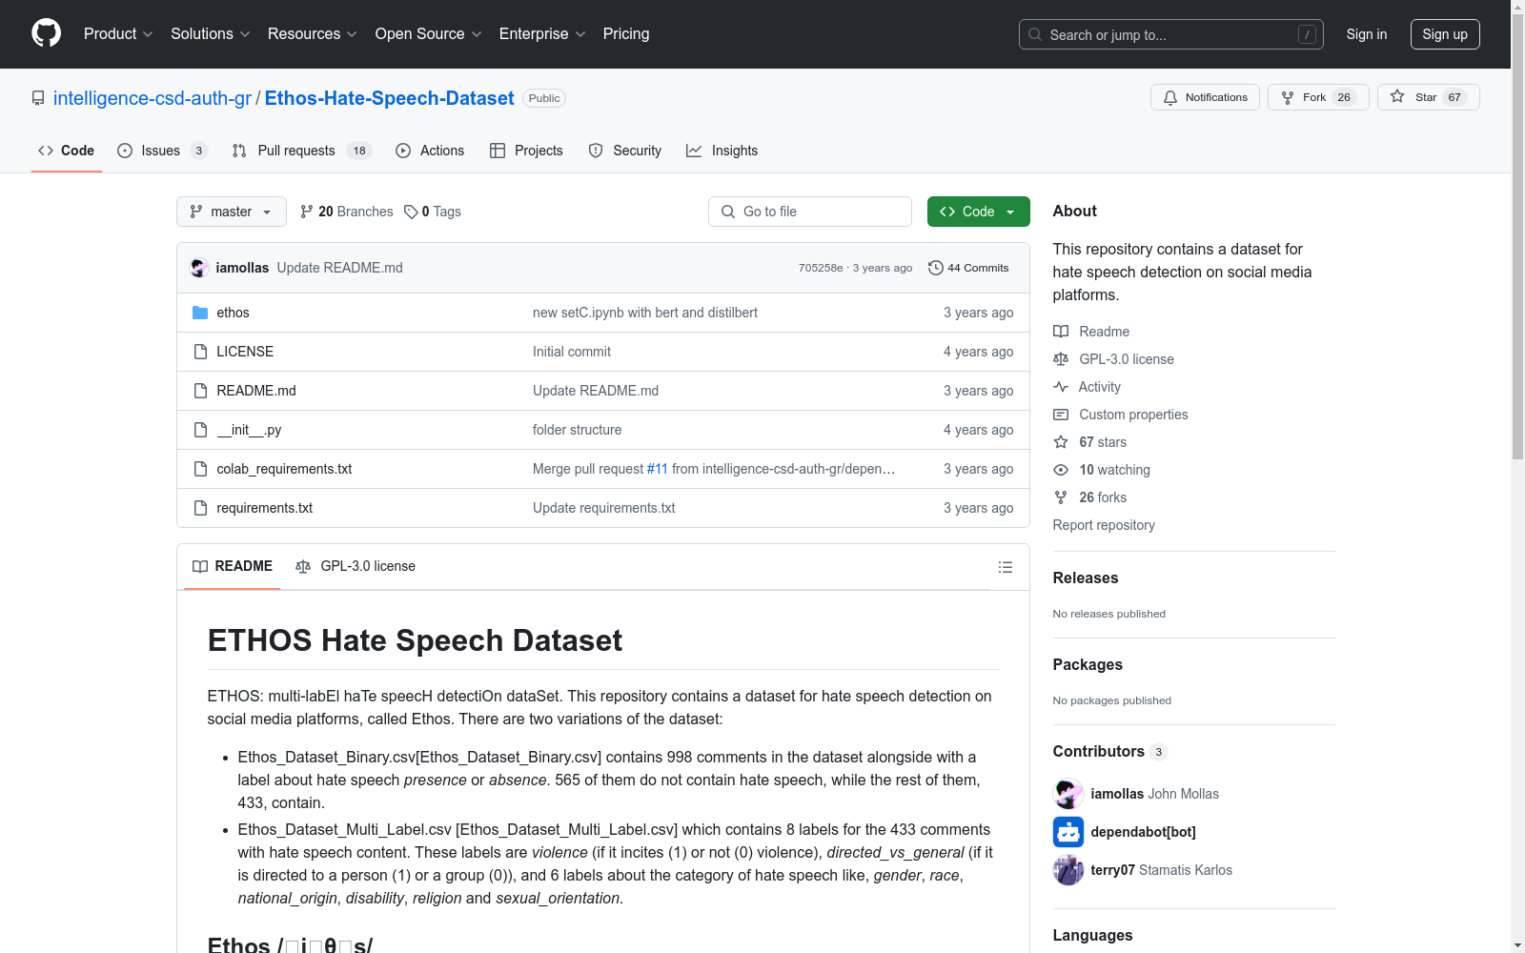Viewport: 1525px width, 953px height.
Task: Fork the repository
Action: pos(1318,97)
